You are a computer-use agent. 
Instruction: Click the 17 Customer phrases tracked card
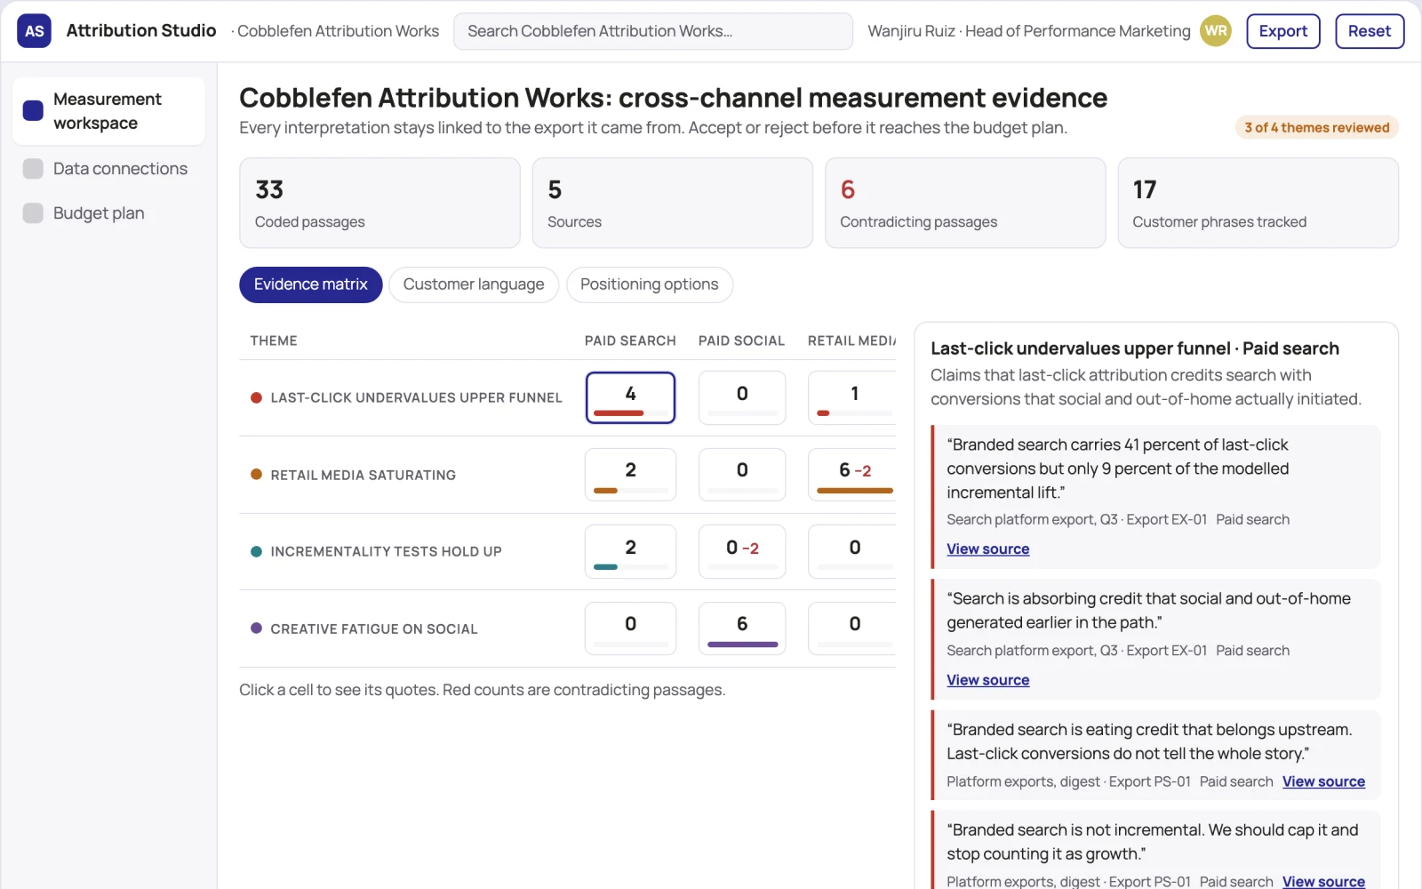coord(1258,203)
